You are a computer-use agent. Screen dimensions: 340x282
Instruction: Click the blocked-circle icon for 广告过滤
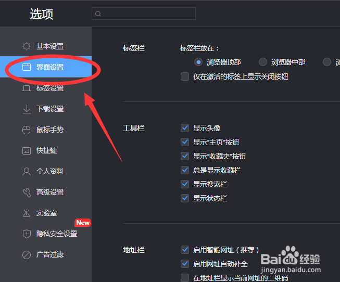coord(27,255)
